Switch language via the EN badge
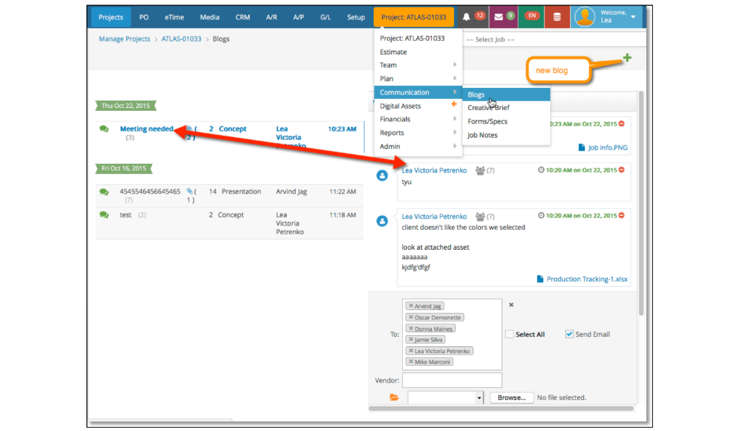Image resolution: width=735 pixels, height=431 pixels. (531, 15)
